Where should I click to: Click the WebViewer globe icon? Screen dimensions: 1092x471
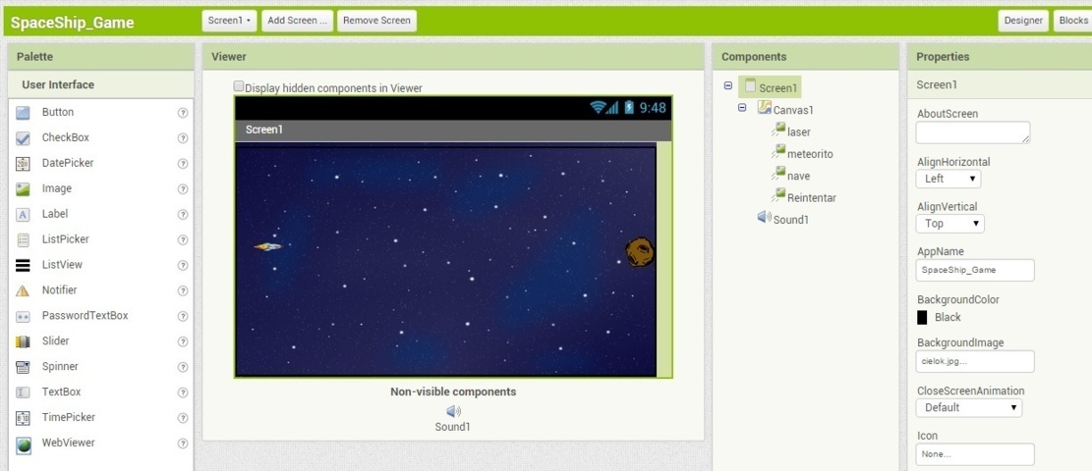[x=23, y=444]
